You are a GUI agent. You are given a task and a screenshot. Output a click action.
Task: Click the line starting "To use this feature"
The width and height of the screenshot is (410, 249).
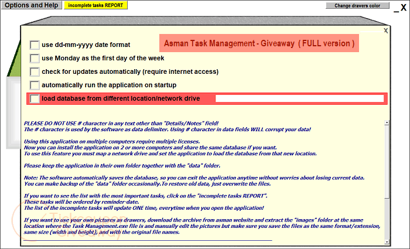[x=170, y=154]
